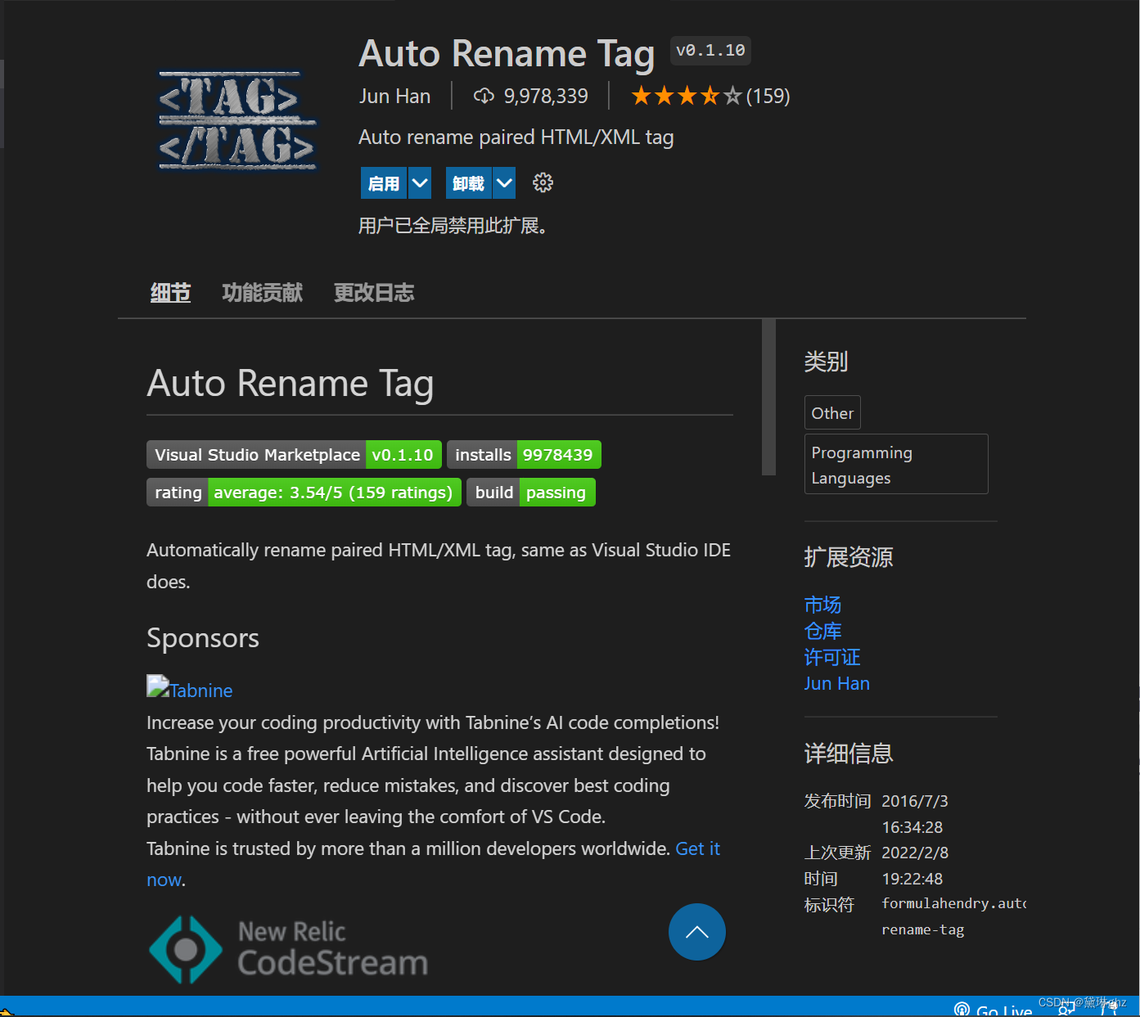Click the last updated date 2022/2/8
Screen dimensions: 1140x1017
915,853
